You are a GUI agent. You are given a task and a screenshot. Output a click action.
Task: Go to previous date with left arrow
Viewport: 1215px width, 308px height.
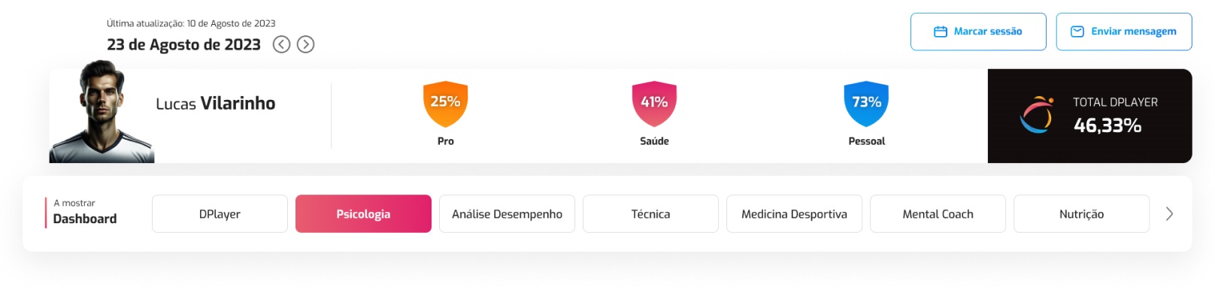(x=281, y=44)
